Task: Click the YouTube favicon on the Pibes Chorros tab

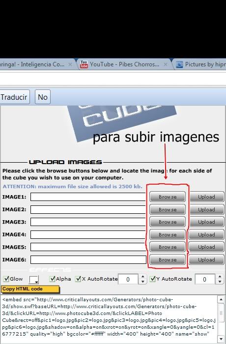Action: coord(84,64)
